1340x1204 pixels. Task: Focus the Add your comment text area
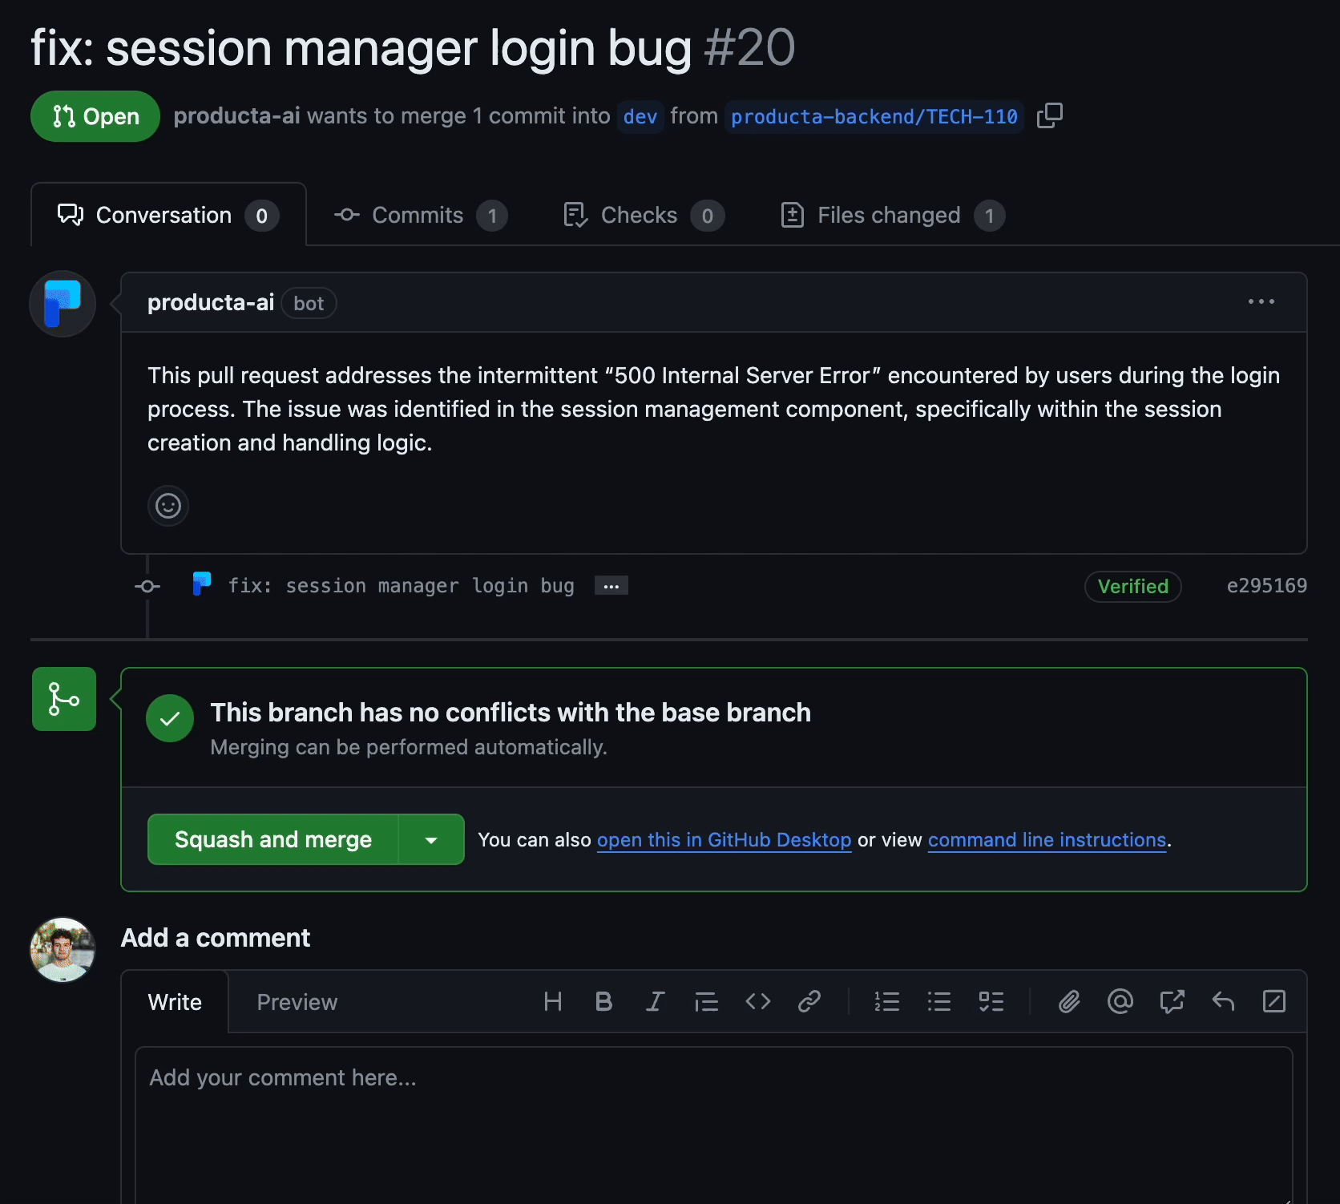(x=713, y=1122)
